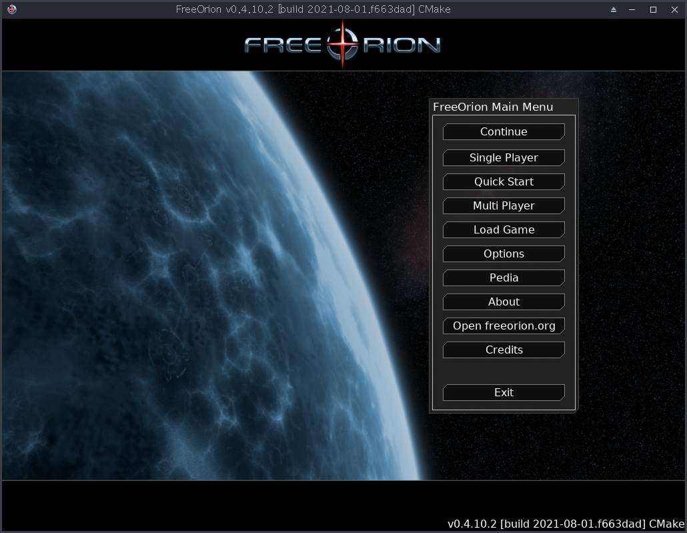Show the About information
The image size is (687, 533).
point(504,302)
